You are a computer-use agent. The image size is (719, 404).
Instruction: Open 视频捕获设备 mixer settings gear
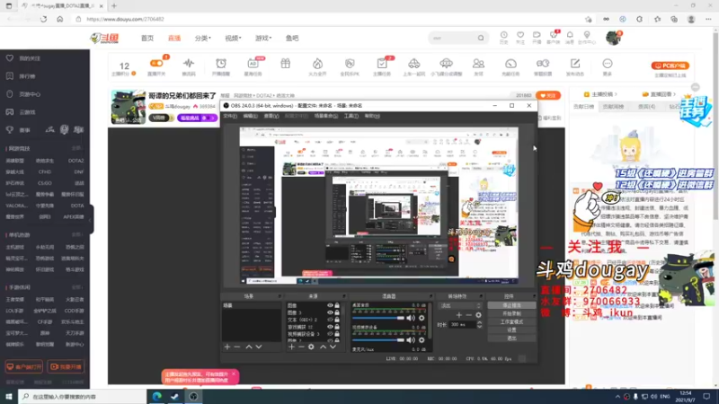(422, 340)
